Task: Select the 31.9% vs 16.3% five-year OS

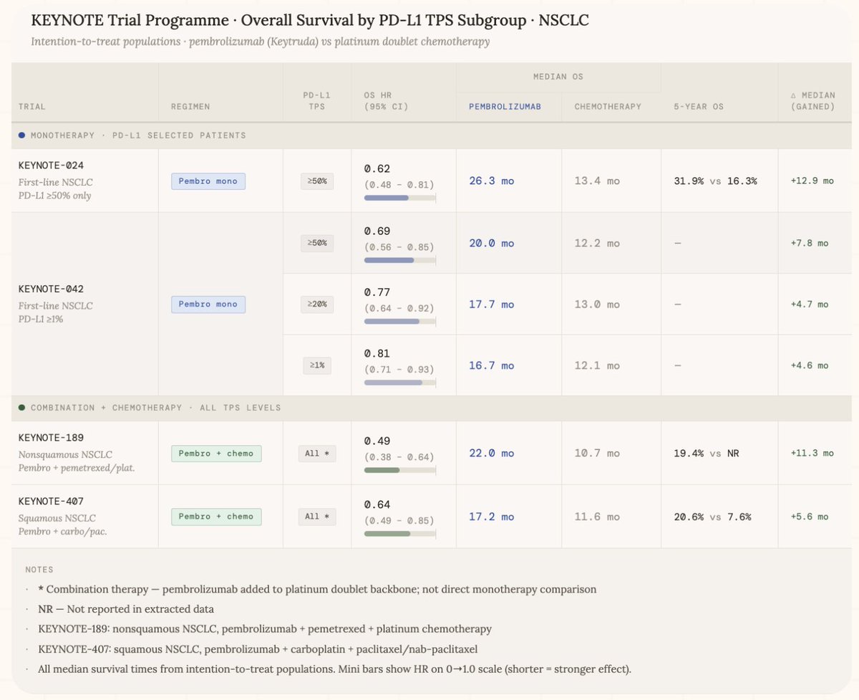Action: (715, 181)
